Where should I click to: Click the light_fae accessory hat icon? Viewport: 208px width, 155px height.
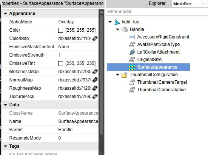[x=117, y=22]
